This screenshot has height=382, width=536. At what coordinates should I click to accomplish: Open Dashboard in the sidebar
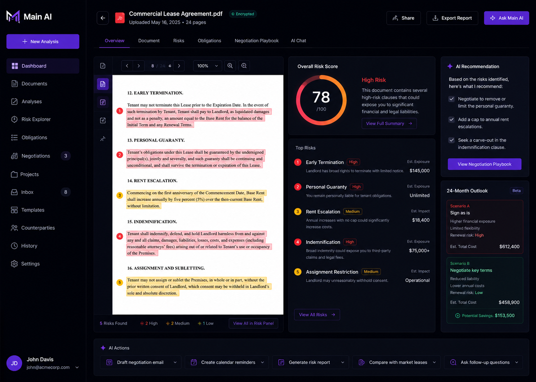click(43, 66)
